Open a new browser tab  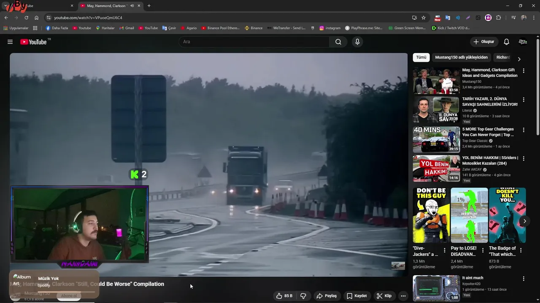[149, 6]
